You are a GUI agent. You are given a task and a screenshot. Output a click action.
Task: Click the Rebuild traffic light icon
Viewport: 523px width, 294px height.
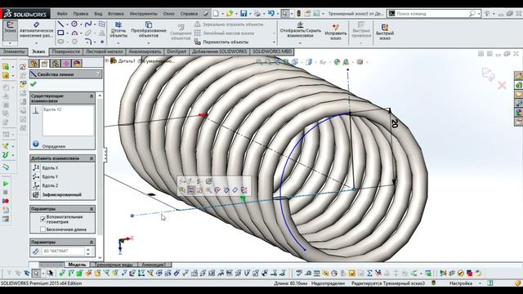click(x=299, y=13)
